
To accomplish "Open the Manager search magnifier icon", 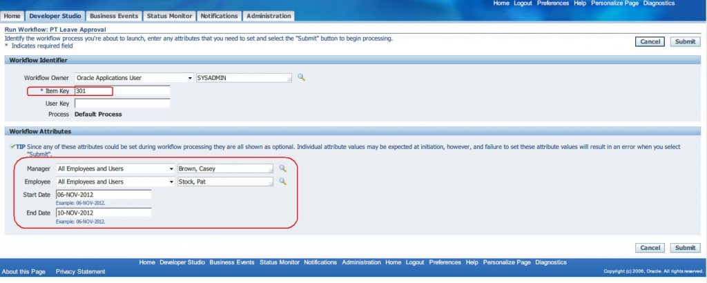I will tap(282, 168).
